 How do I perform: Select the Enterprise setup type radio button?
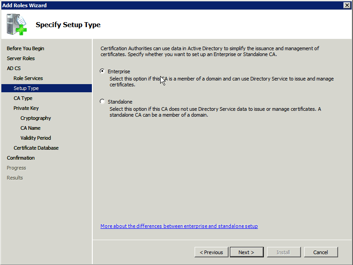click(102, 71)
